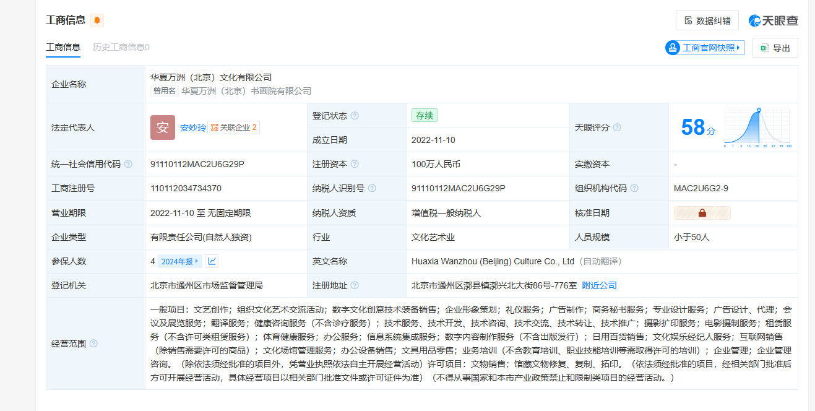Click help icon next to 注册资本

[355, 164]
